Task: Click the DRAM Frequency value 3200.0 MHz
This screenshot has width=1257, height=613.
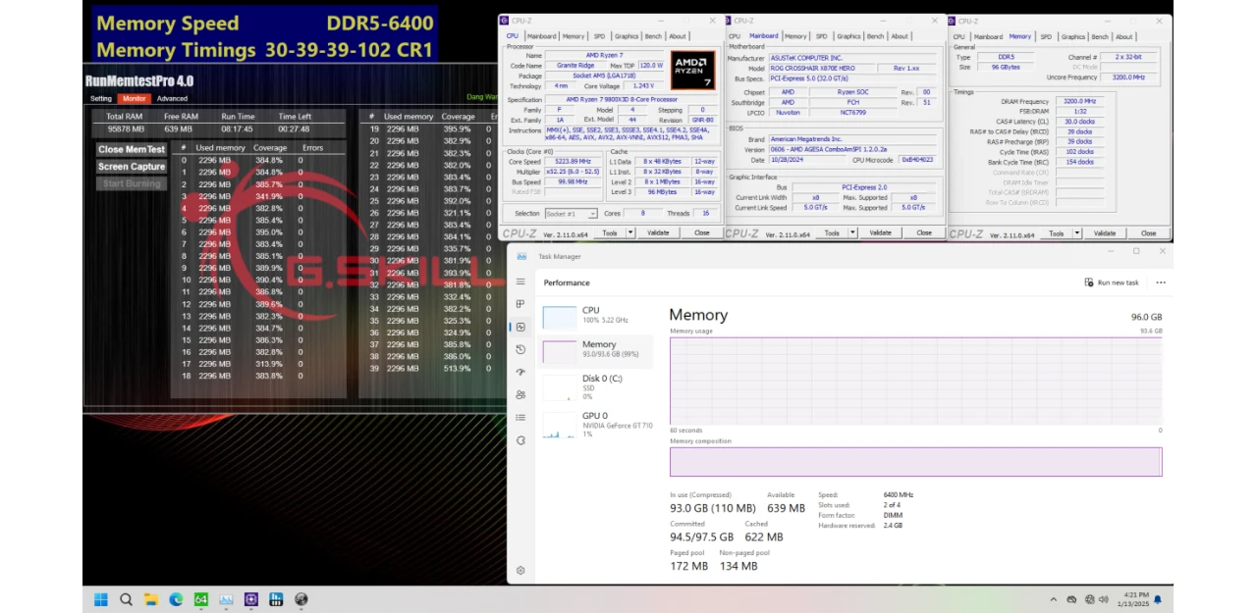Action: click(x=1078, y=101)
